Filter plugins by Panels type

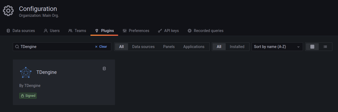tap(169, 47)
